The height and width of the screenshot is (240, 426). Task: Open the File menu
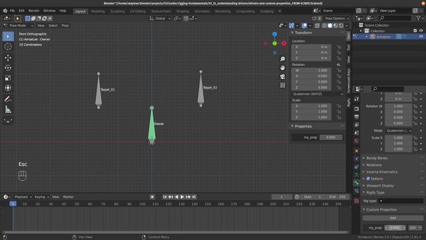click(12, 11)
